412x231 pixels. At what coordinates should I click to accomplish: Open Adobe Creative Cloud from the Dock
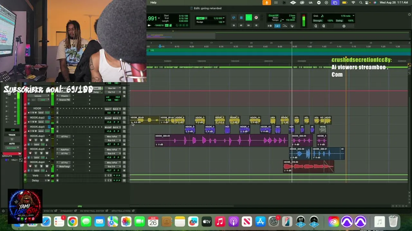click(x=333, y=221)
